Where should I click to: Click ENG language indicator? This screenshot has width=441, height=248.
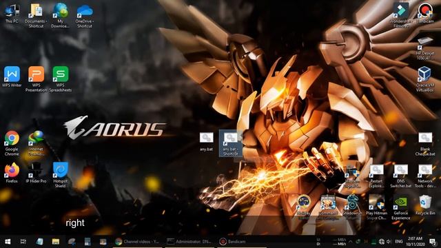pyautogui.click(x=399, y=242)
